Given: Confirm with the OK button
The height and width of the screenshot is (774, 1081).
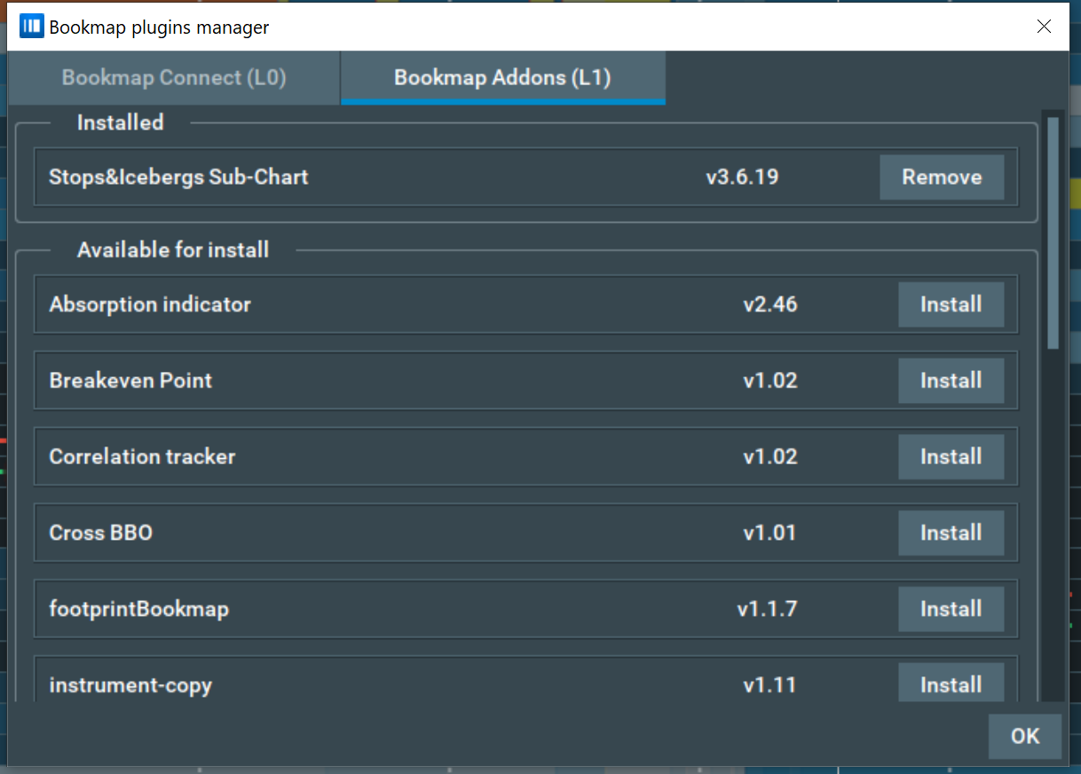Looking at the screenshot, I should click(1025, 736).
